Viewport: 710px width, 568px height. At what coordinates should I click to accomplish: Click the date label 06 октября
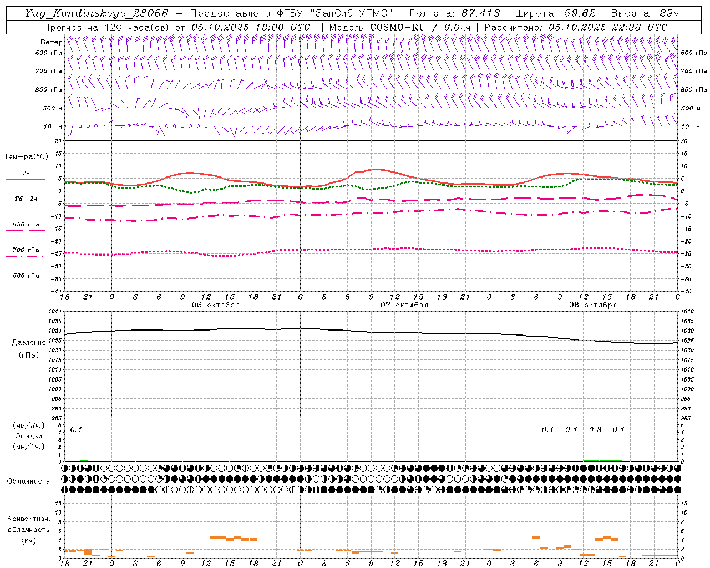point(216,305)
